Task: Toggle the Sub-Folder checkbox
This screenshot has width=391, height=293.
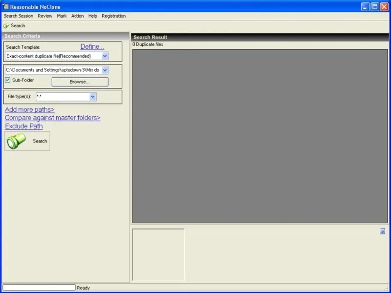Action: coord(8,80)
